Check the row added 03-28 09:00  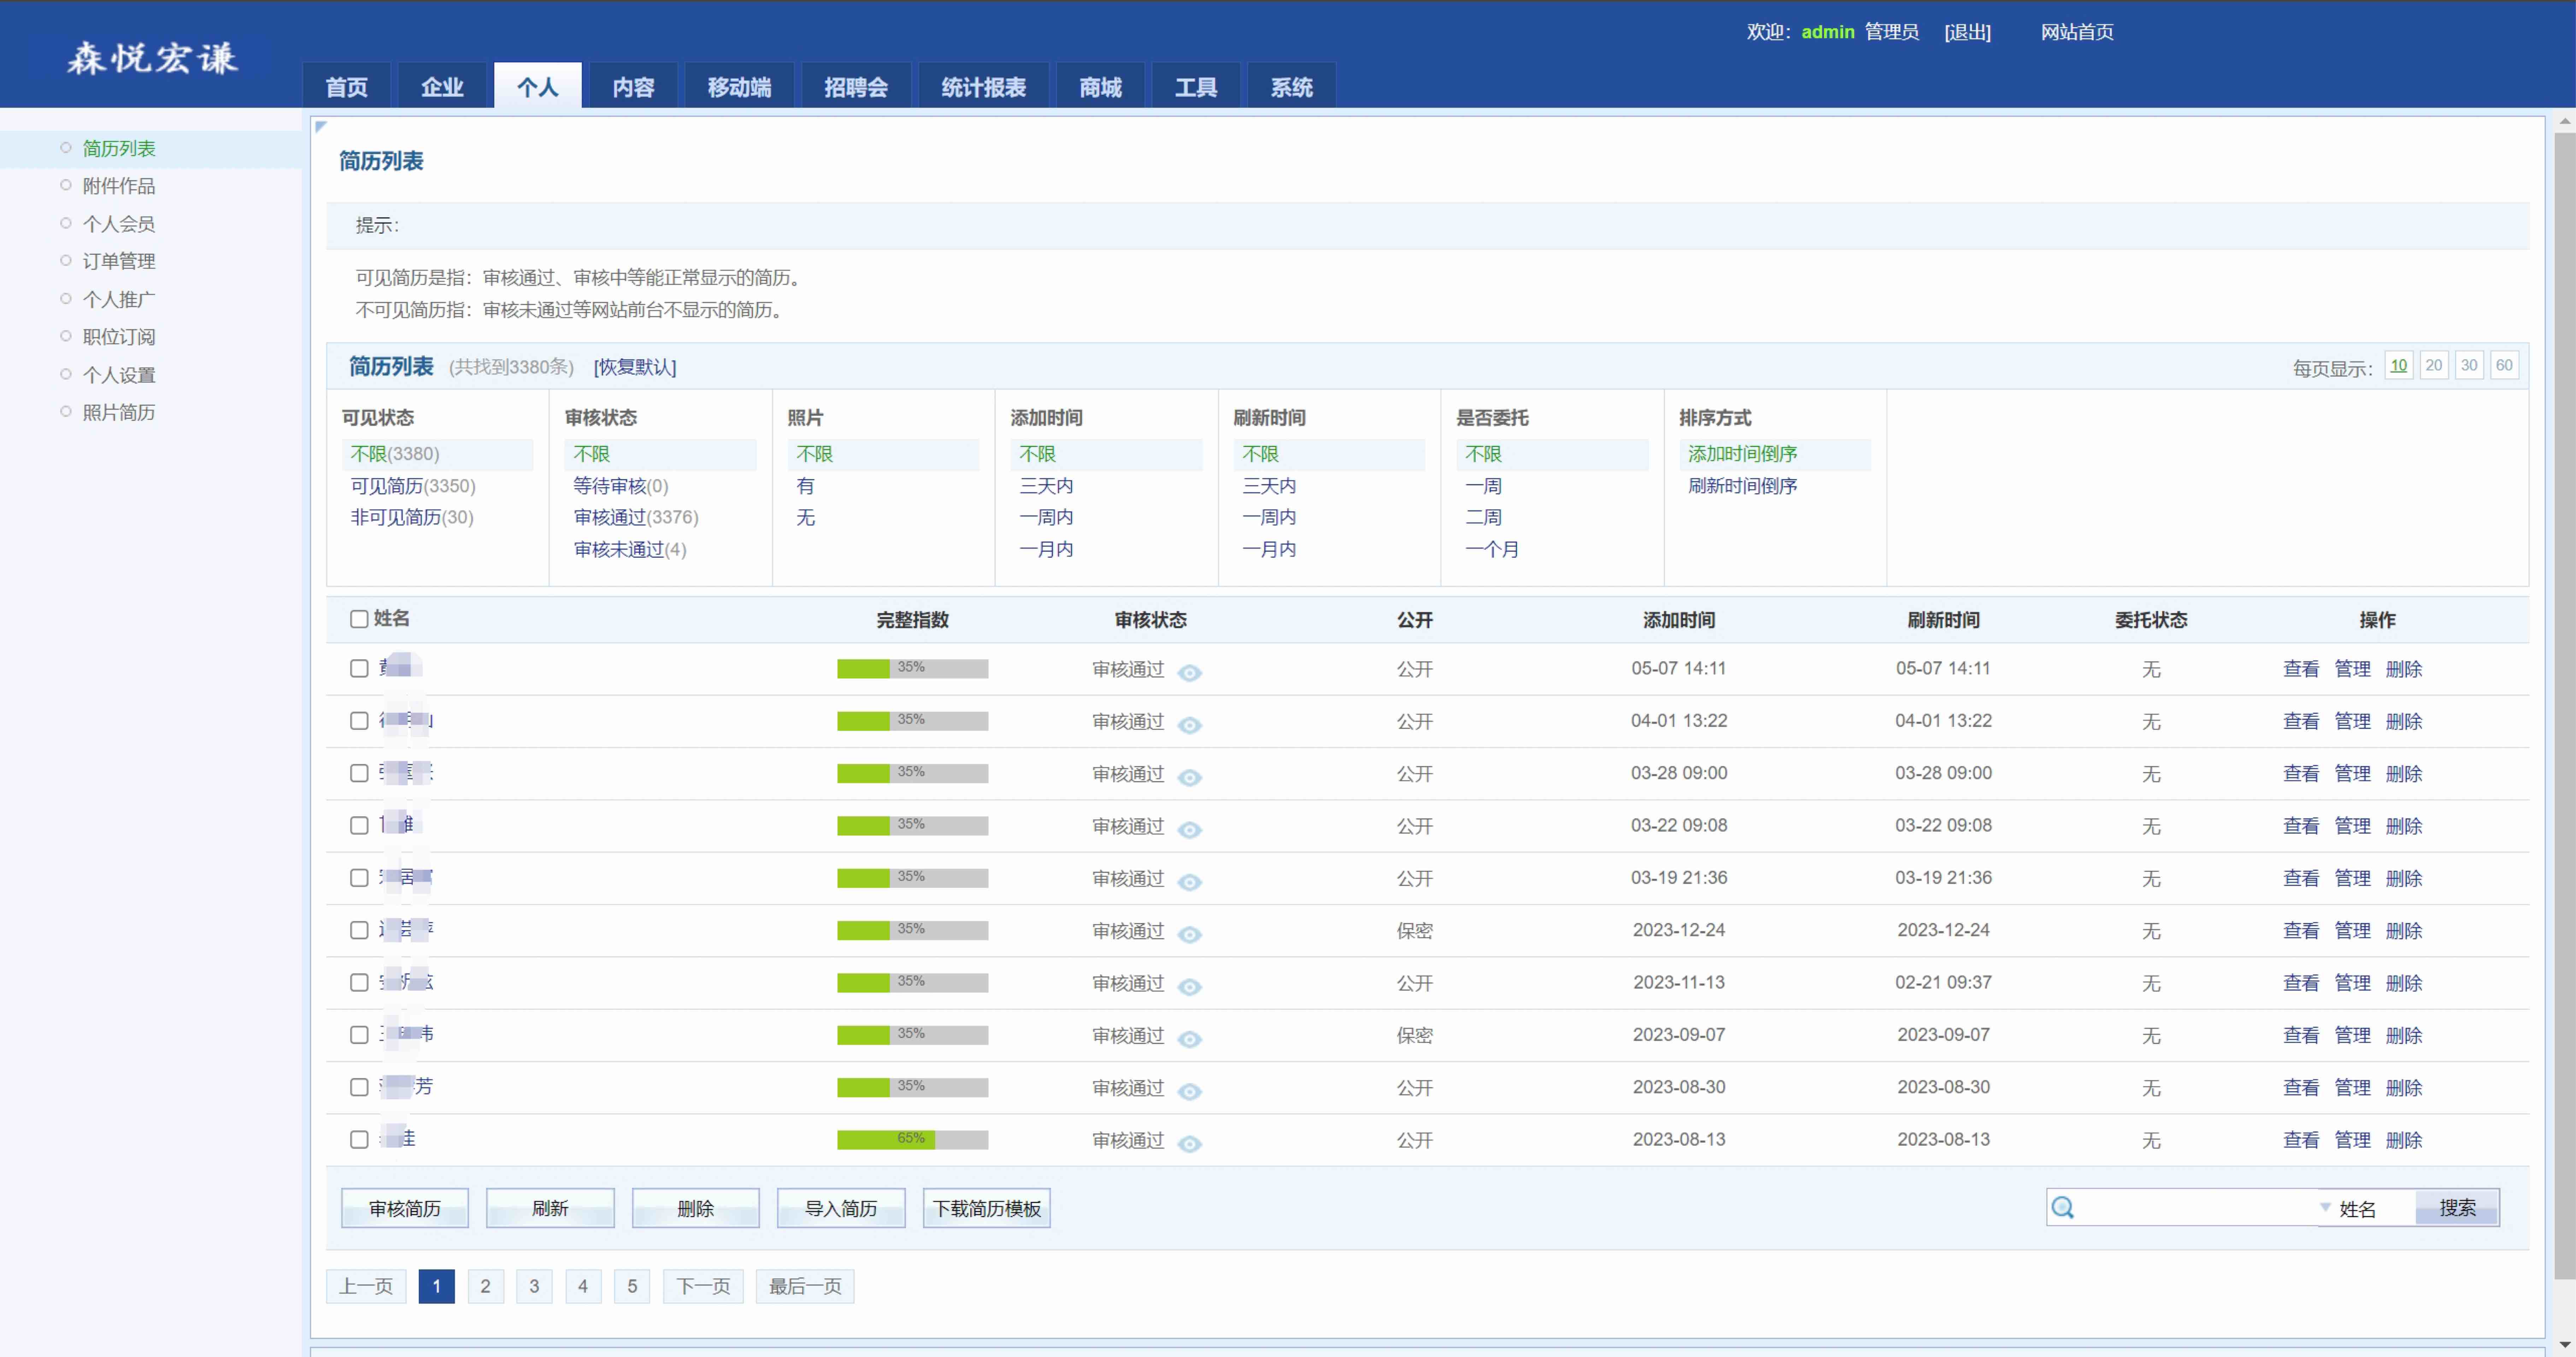(x=359, y=773)
